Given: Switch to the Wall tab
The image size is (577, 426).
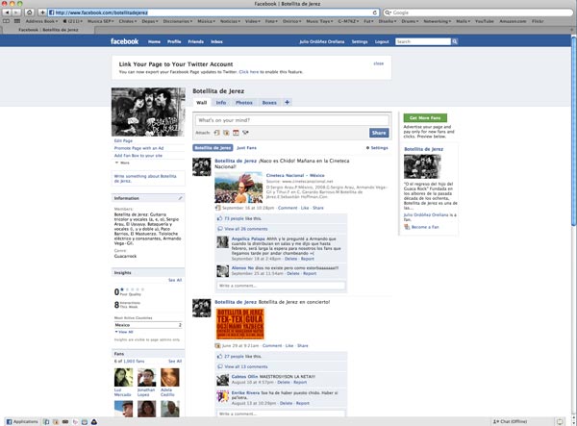Looking at the screenshot, I should (201, 103).
